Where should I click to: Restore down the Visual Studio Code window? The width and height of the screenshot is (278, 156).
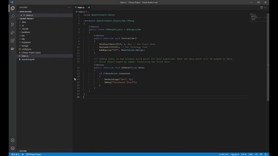(258, 2)
